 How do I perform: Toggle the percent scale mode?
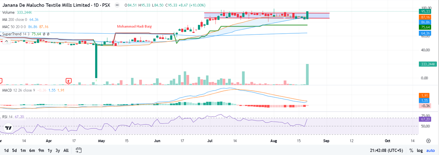411,150
